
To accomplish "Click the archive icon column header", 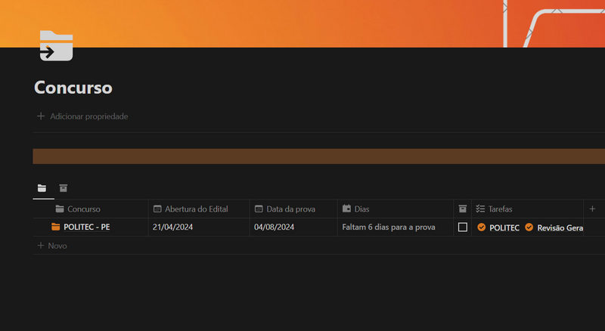I will point(462,209).
